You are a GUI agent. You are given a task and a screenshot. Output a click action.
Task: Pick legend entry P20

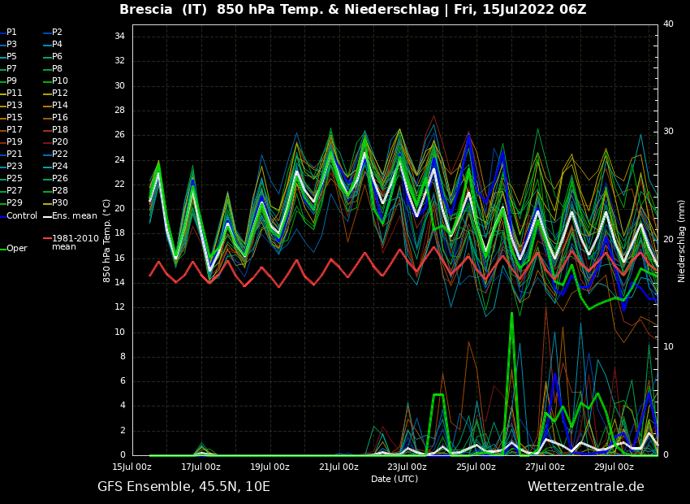[60, 142]
